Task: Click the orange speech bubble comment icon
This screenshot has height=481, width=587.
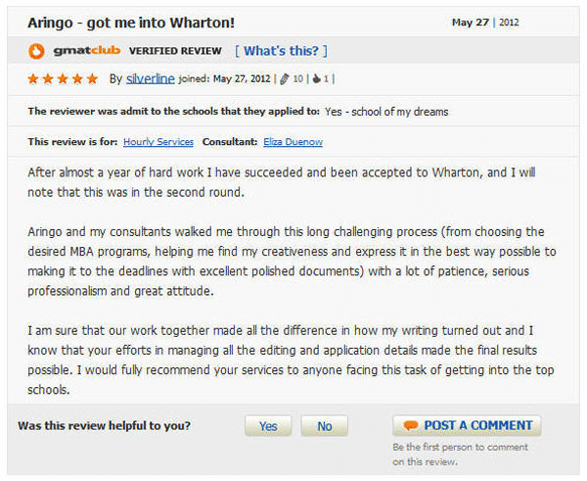Action: [x=410, y=426]
